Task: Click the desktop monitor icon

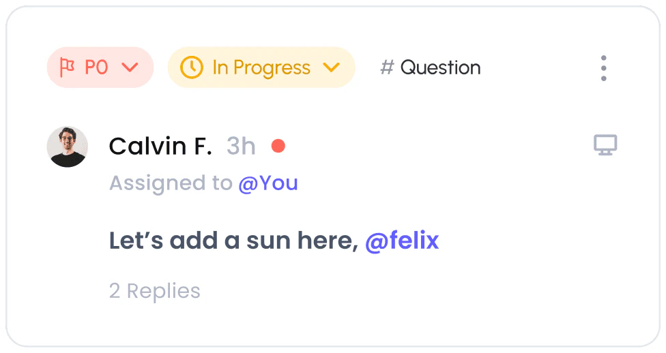Action: 605,144
